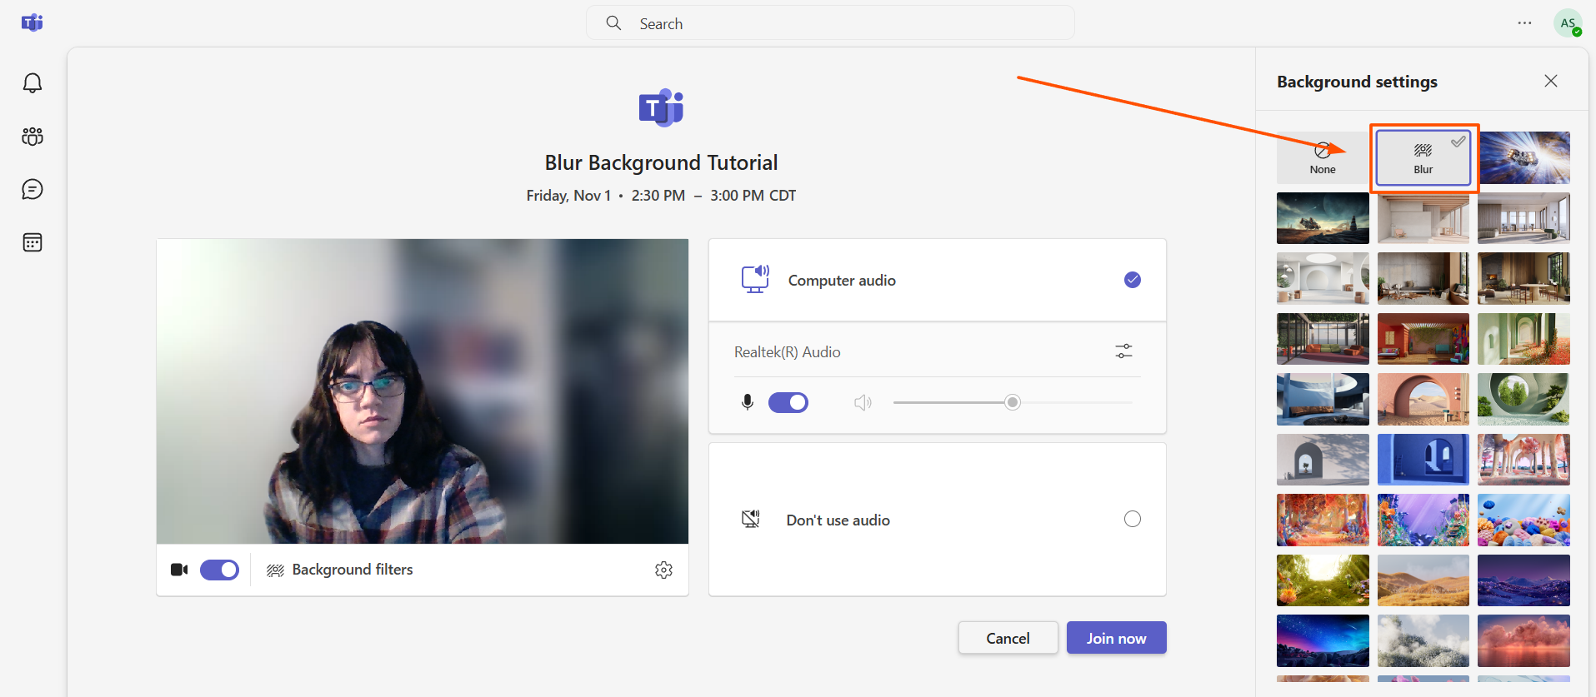Choose the starry aurora night background
The height and width of the screenshot is (697, 1596).
[x=1323, y=640]
